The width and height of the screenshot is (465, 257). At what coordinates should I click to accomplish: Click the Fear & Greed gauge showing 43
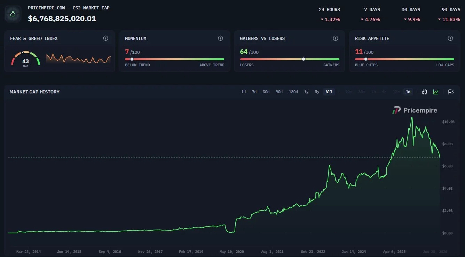point(26,59)
